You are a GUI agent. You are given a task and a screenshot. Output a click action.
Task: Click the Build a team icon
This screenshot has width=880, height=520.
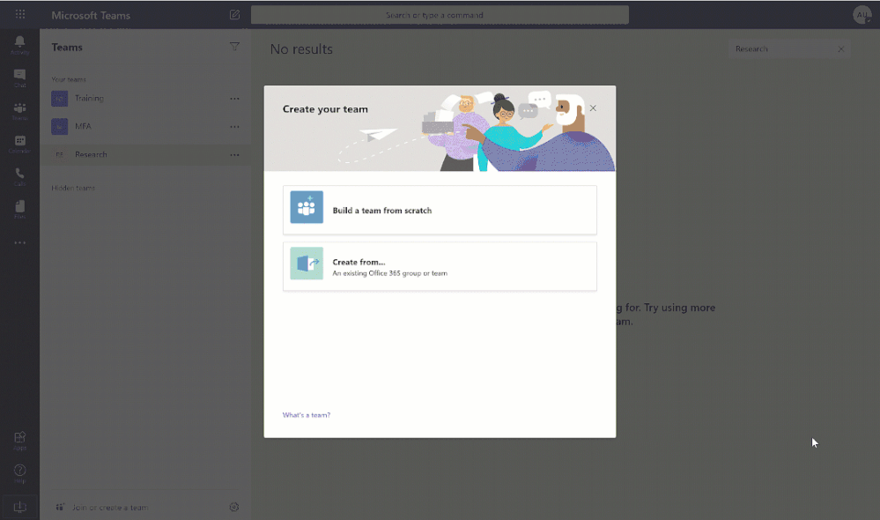[x=307, y=207]
